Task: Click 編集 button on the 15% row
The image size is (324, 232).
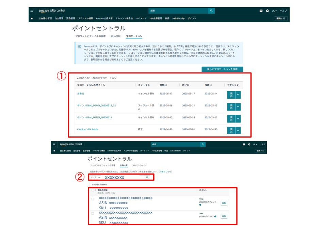Action: click(x=224, y=203)
